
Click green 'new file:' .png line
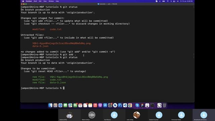pos(70,77)
